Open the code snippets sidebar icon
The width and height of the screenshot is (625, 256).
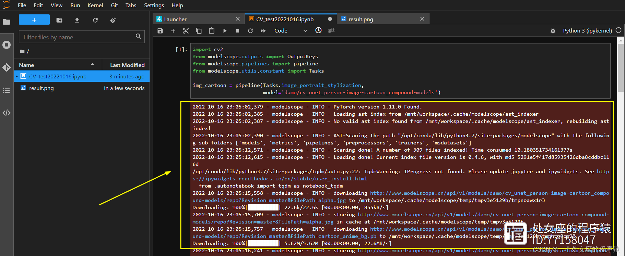coord(7,113)
